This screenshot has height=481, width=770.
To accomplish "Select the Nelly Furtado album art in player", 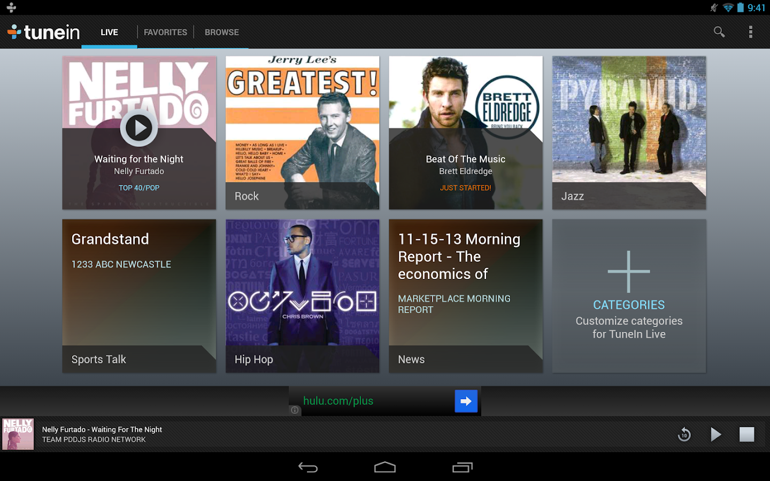I will 18,434.
